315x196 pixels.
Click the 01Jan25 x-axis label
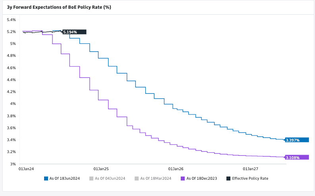pyautogui.click(x=101, y=169)
